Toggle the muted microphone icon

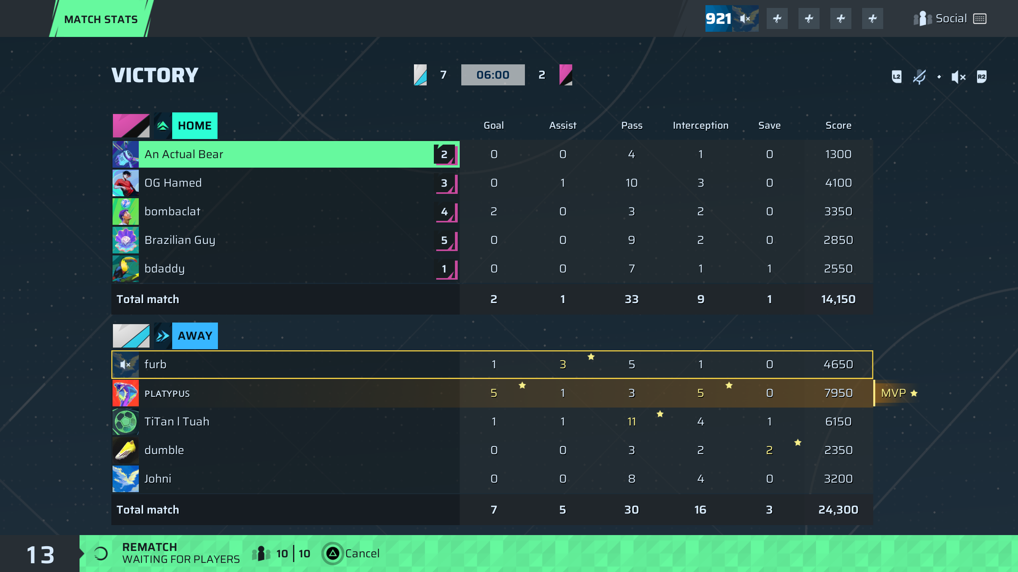[x=919, y=77]
